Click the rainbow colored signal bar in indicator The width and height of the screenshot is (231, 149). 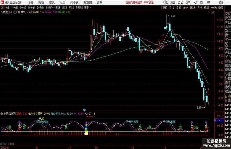click(86, 128)
